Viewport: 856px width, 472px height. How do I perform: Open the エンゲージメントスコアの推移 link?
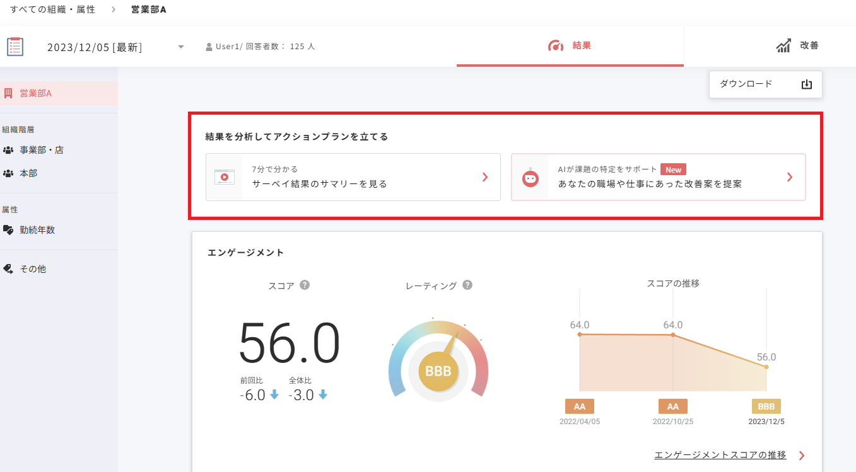[x=720, y=455]
